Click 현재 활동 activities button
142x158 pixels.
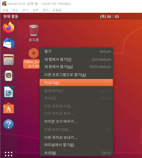click(11, 16)
